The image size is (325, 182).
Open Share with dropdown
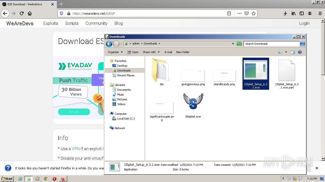[151, 52]
